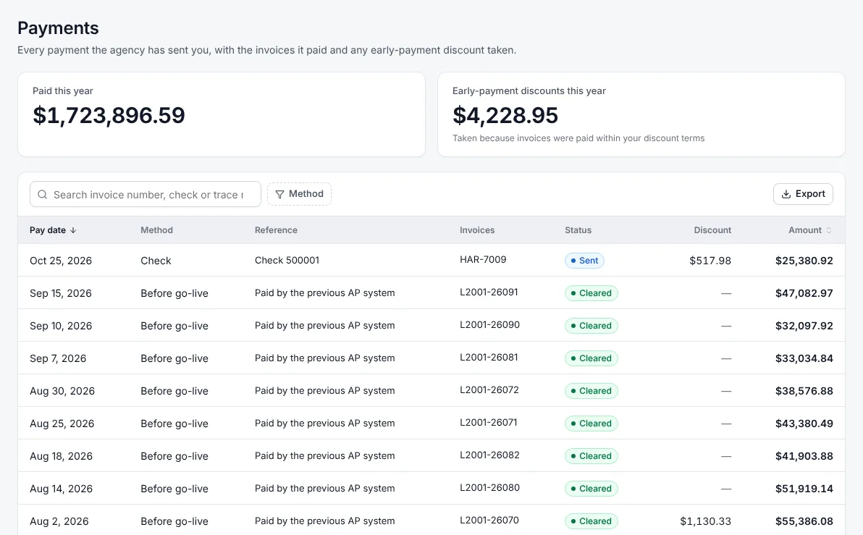The image size is (863, 535).
Task: Sort by the Amount column header
Action: click(810, 230)
